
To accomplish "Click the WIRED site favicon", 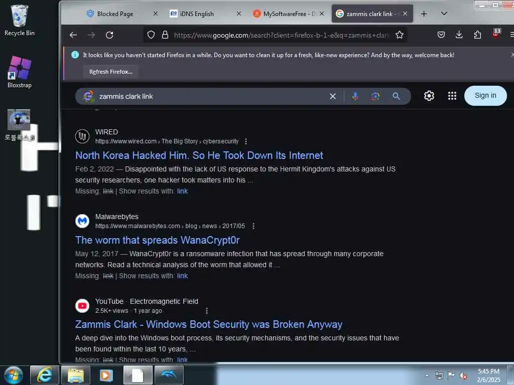I will [x=82, y=136].
